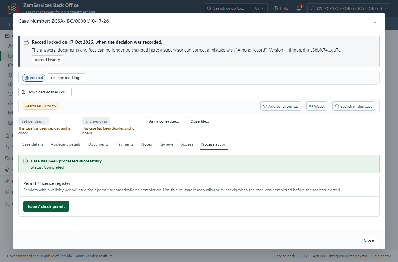Open the scan search sidebar icon
The width and height of the screenshot is (398, 262).
click(x=7, y=204)
